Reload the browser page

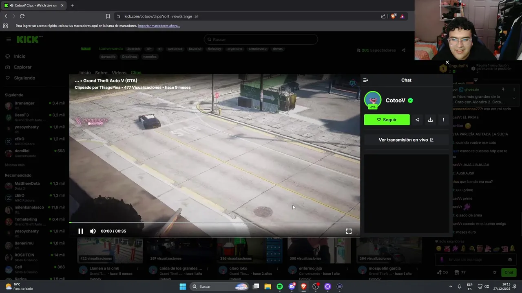point(22,16)
